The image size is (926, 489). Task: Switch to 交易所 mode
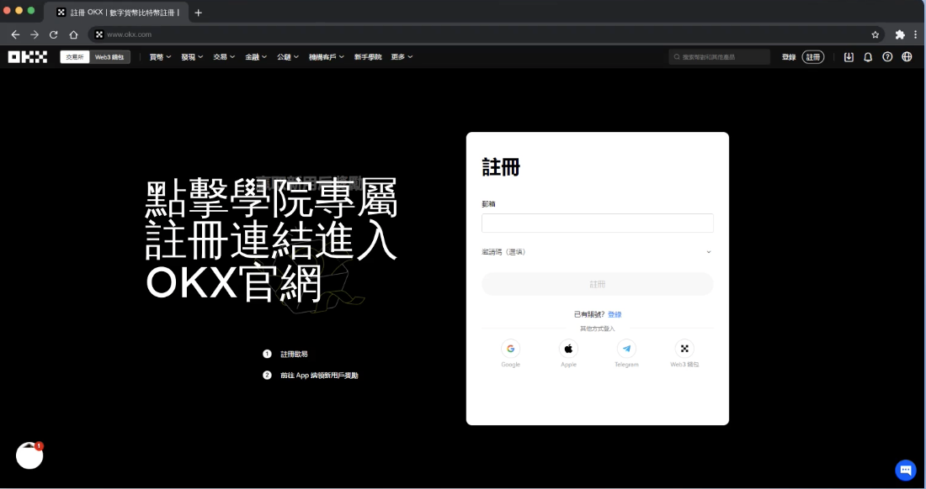pyautogui.click(x=75, y=57)
